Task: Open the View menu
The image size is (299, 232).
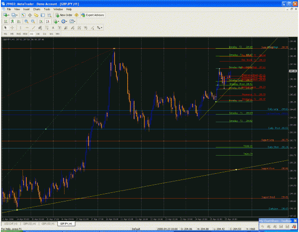Action: [x=17, y=9]
